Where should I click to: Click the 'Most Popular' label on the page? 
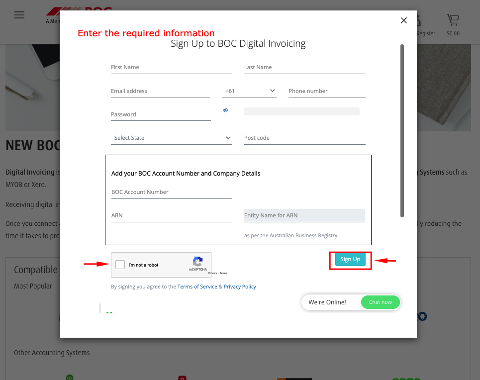(33, 286)
